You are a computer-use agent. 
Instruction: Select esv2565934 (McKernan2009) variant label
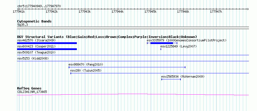[x=183, y=76]
